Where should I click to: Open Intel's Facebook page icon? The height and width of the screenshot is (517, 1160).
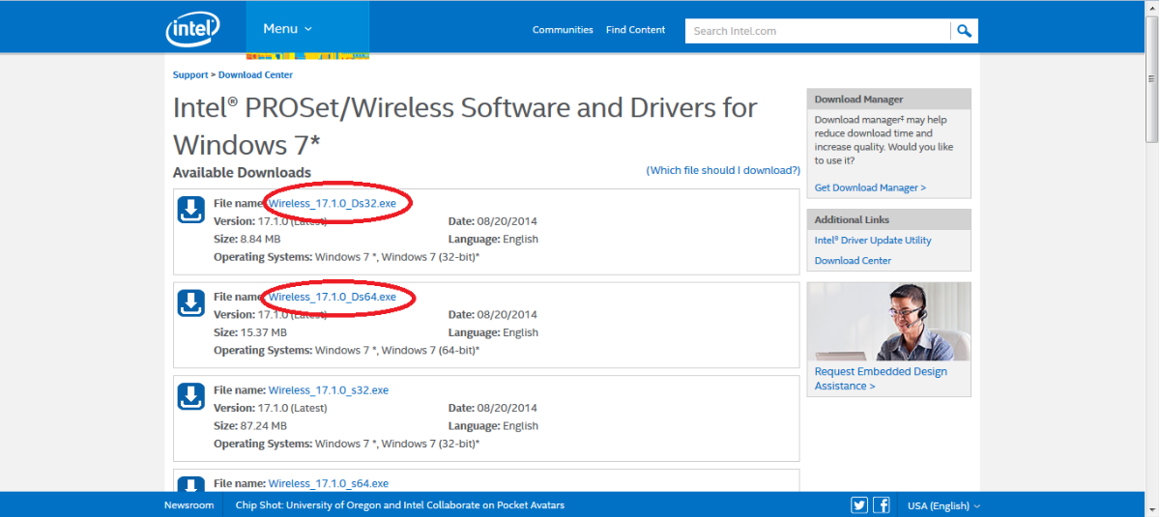[882, 505]
